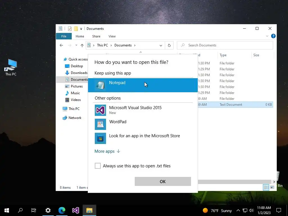Open the notification center icon
288x216 pixels.
279,210
